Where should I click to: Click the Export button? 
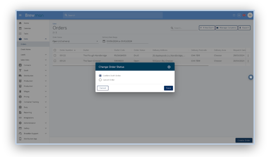244,28
